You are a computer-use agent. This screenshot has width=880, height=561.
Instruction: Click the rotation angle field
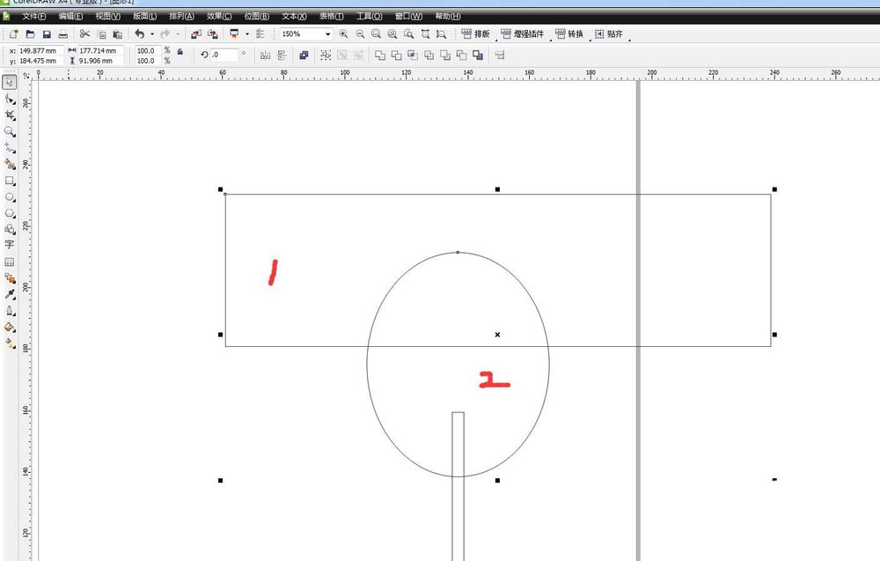pos(224,55)
